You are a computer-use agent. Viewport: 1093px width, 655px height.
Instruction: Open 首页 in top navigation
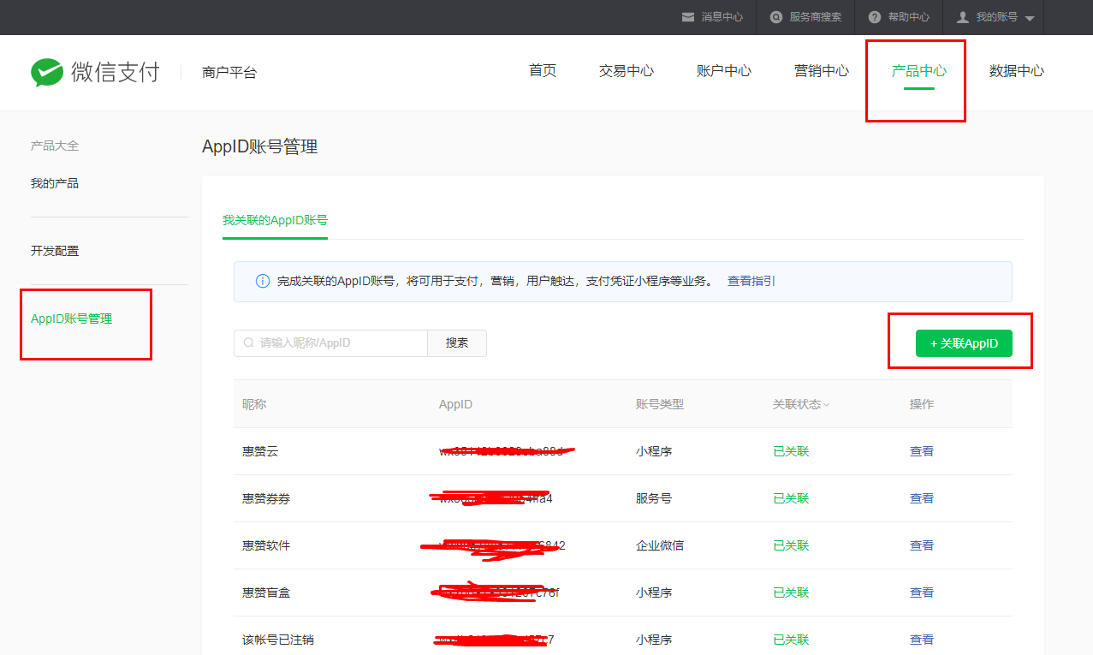[x=543, y=71]
